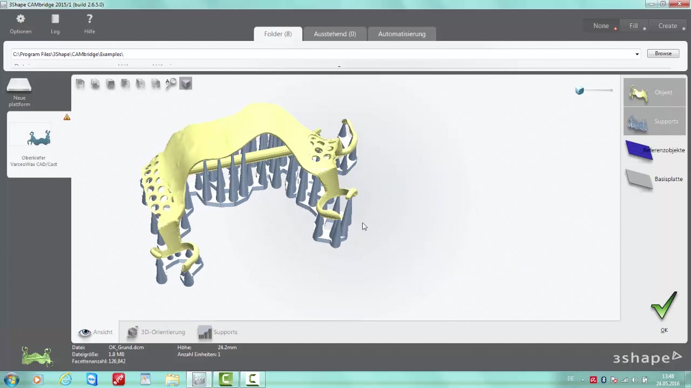
Task: Toggle Objekt visibility
Action: coord(654,92)
